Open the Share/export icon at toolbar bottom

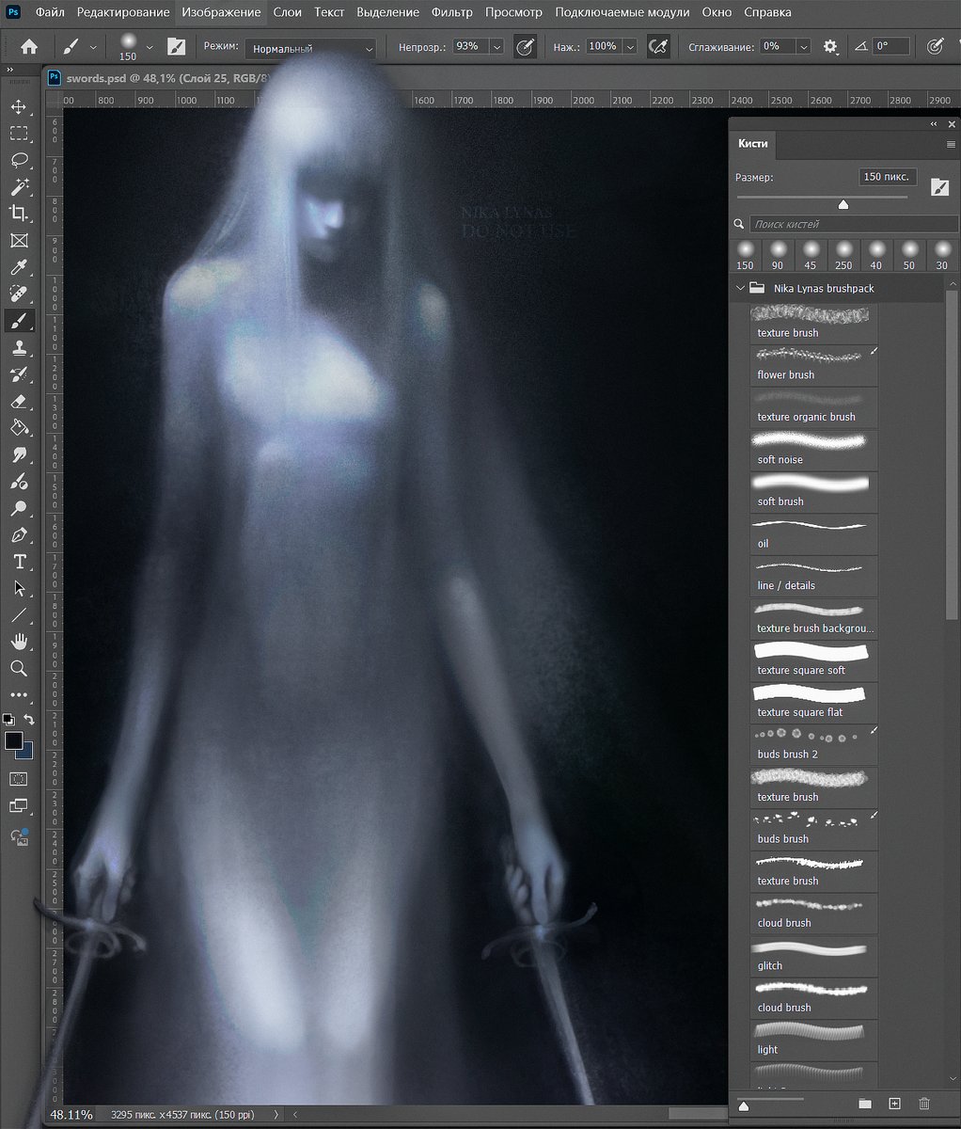pyautogui.click(x=19, y=835)
